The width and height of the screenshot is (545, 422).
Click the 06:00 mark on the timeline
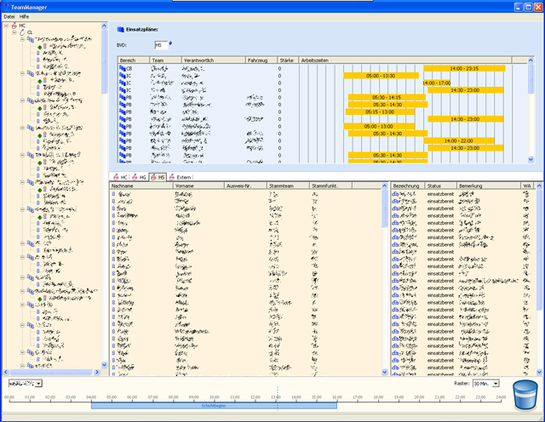132,397
